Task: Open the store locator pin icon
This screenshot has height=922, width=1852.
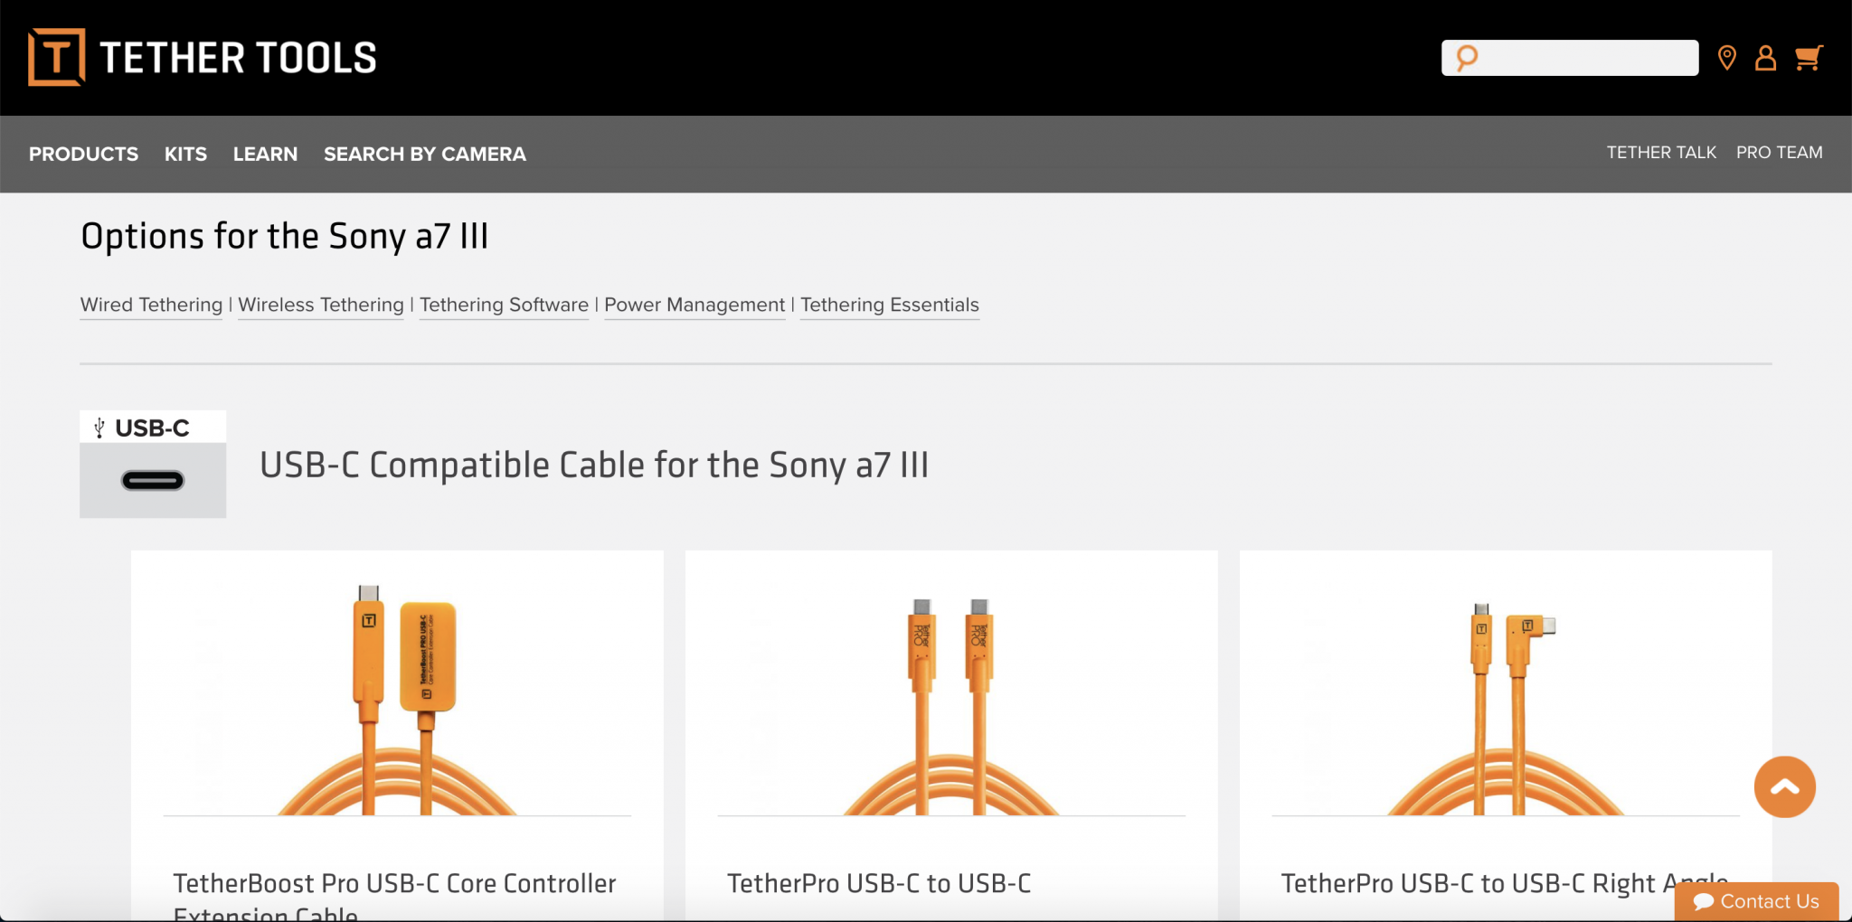Action: (x=1726, y=58)
